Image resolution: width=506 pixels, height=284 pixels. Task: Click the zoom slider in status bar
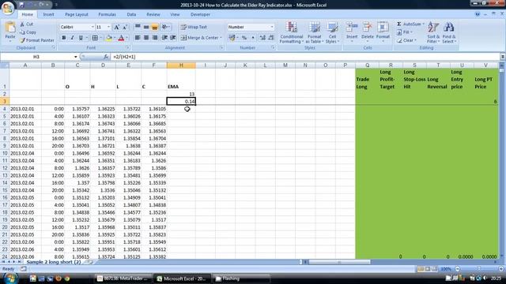(x=479, y=269)
